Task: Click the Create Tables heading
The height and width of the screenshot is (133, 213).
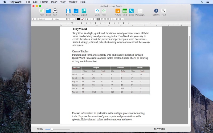Action: [80, 51]
